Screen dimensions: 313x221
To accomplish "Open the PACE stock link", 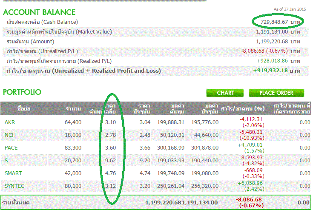I will point(11,147).
